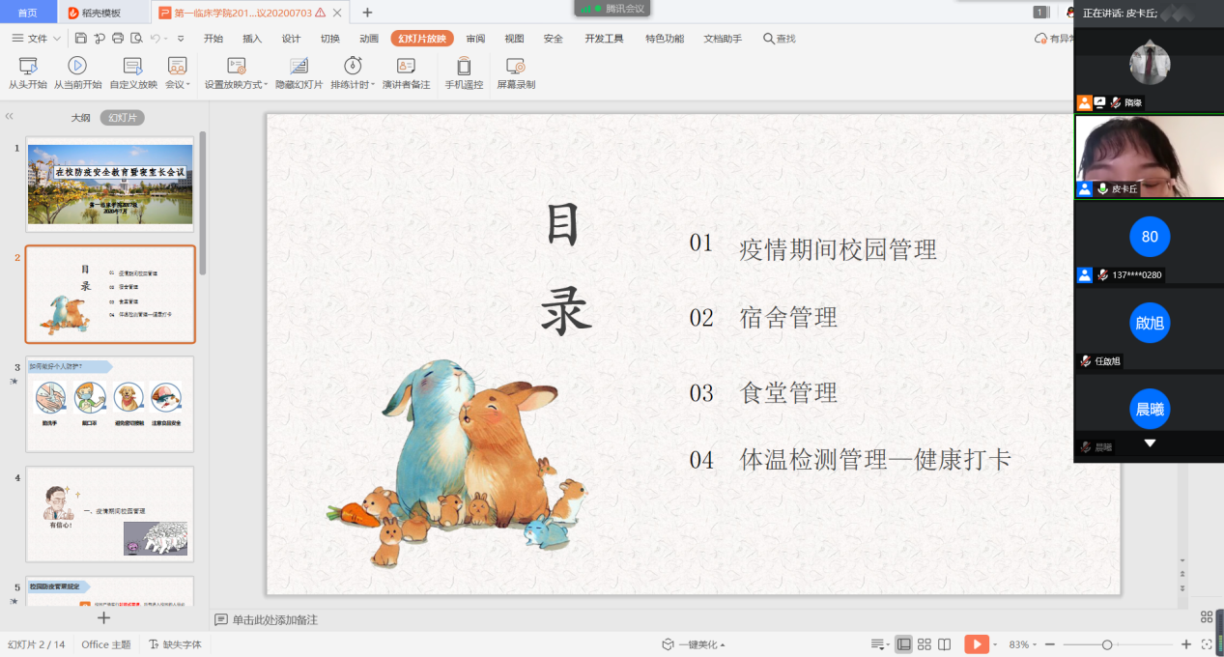Switch the slide panel to 幻灯片 view
Screen dimensions: 1224x657
[122, 118]
